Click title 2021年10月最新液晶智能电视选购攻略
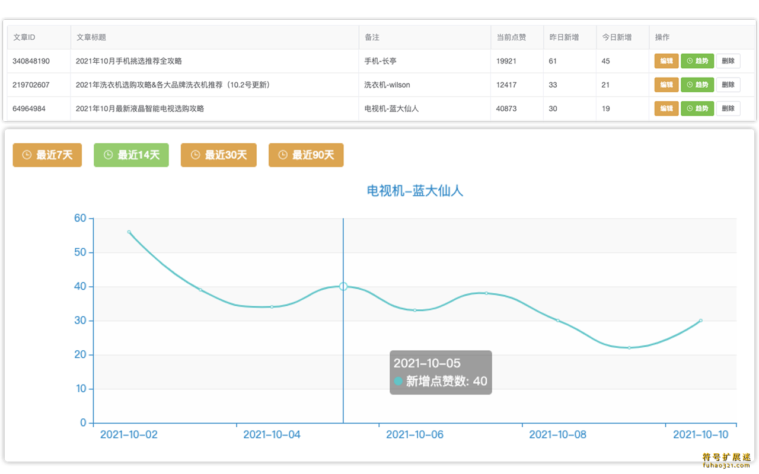Screen dimensions: 759x474 (140, 108)
